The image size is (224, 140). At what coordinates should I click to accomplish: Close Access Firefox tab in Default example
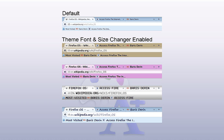[x=123, y=19]
